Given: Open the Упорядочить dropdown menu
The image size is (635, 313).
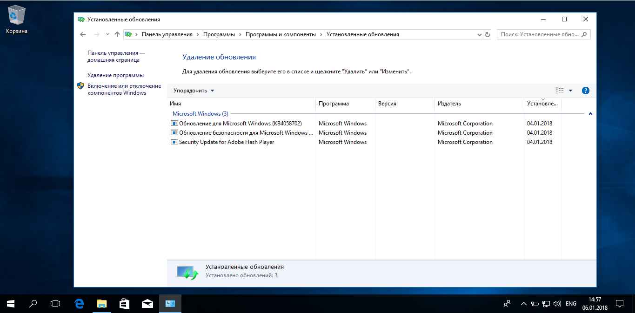Looking at the screenshot, I should click(194, 91).
